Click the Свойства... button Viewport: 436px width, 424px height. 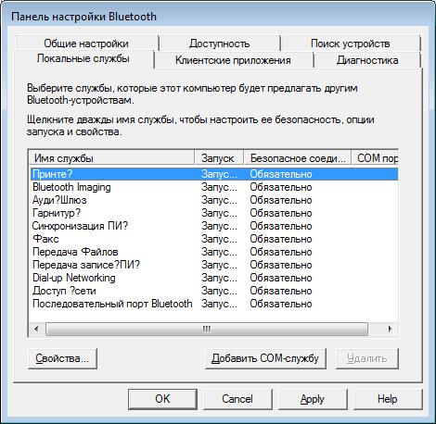tap(62, 358)
